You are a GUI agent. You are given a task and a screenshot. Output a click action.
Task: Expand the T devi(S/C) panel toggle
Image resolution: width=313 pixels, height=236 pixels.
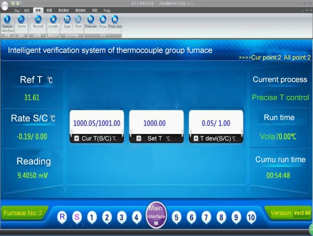tap(195, 138)
